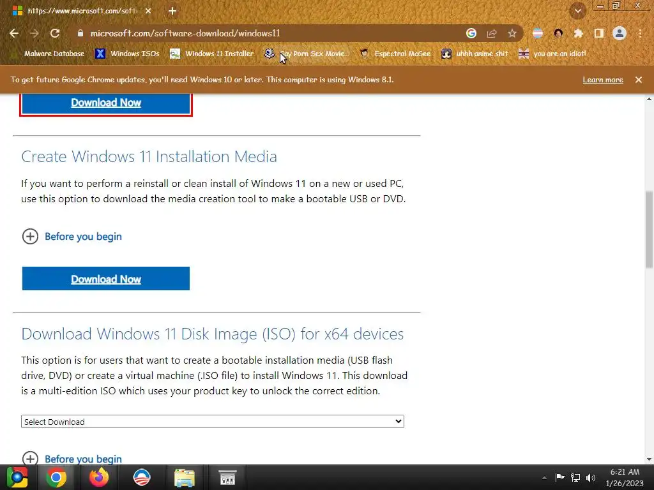Open the 'you are an idiot!' bookmark
The width and height of the screenshot is (654, 490).
pyautogui.click(x=552, y=54)
